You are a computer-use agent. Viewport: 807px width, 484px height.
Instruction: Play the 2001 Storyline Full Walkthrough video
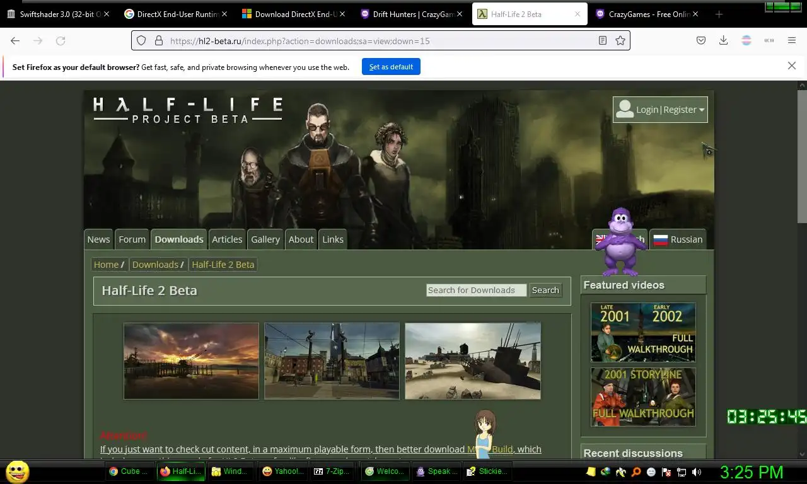(x=643, y=397)
